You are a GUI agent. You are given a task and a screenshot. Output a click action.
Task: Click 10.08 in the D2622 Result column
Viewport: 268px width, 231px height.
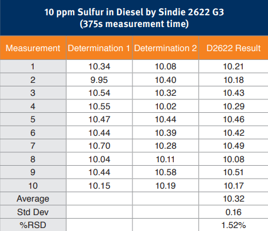click(234, 159)
